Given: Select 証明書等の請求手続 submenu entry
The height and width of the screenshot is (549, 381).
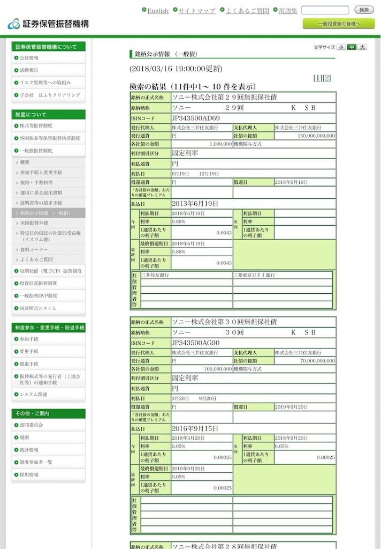Looking at the screenshot, I should (48, 203).
